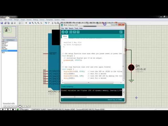Save the sketch using the Arduino Save button
This screenshot has height=126, width=168.
click(x=78, y=32)
